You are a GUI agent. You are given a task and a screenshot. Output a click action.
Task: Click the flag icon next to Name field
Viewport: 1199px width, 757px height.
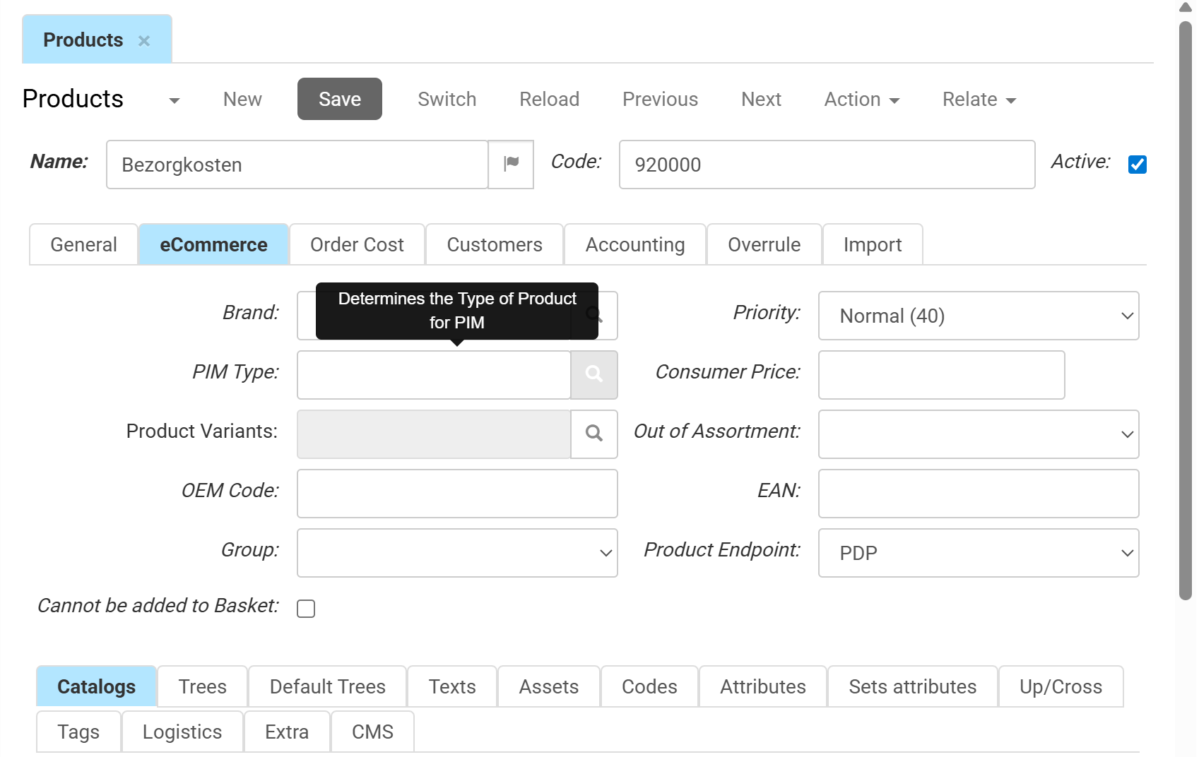tap(510, 165)
